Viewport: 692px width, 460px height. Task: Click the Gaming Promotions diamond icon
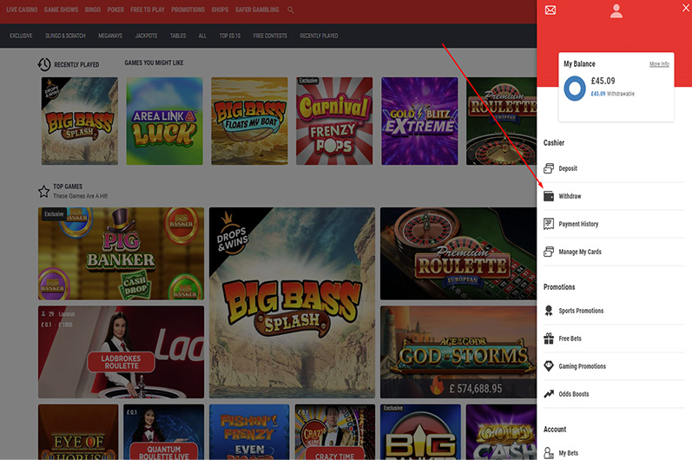549,366
